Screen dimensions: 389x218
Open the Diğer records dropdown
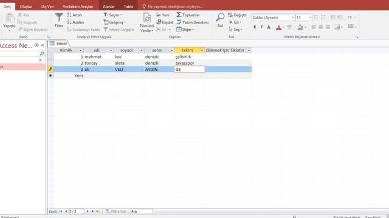click(x=185, y=30)
